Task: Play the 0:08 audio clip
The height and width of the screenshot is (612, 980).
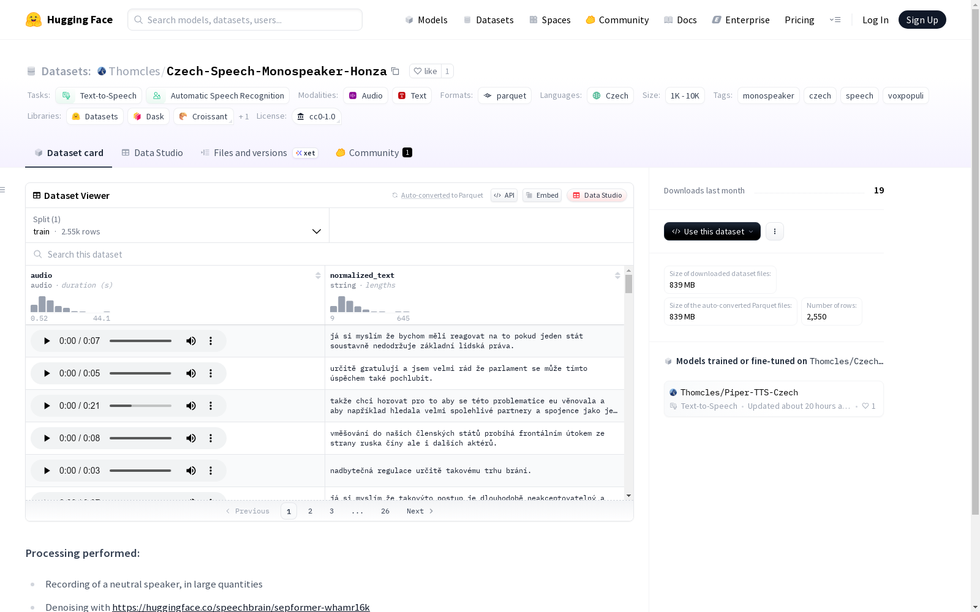Action: coord(47,438)
